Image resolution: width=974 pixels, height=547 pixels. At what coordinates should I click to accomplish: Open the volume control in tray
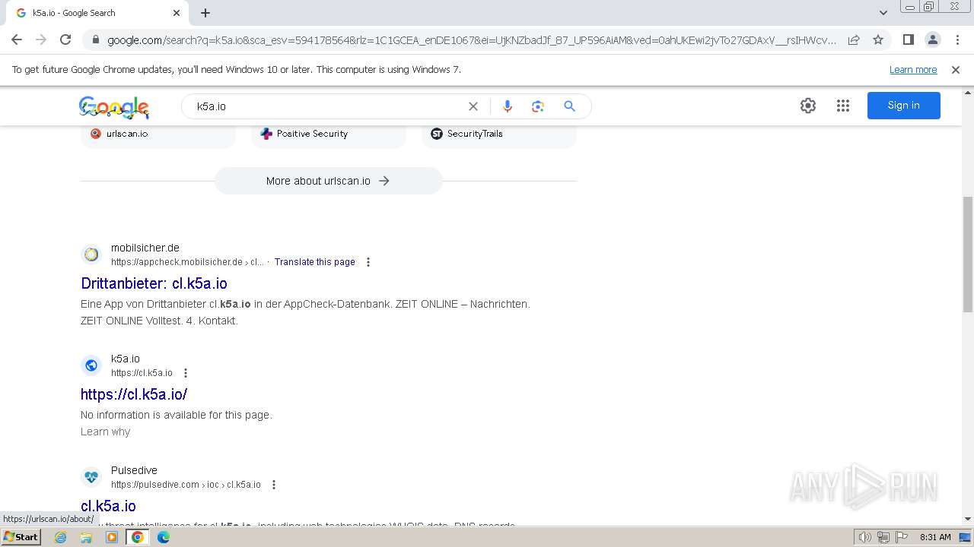[864, 537]
